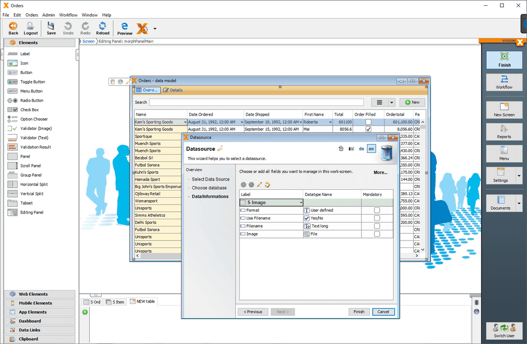Click the Workflow icon in the right sidebar

click(504, 82)
